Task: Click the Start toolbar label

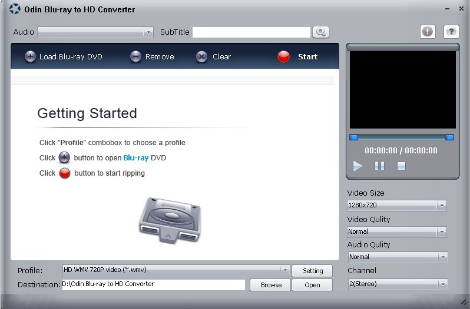Action: point(307,57)
